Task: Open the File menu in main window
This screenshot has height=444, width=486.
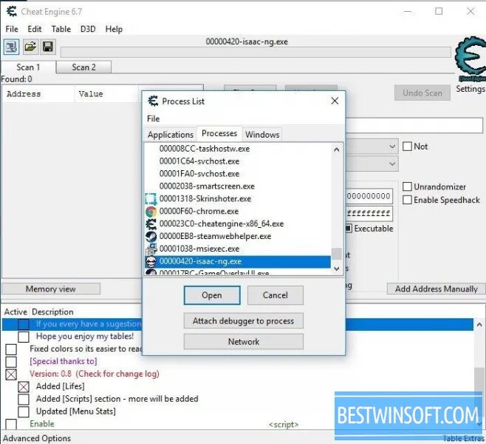Action: click(x=12, y=29)
